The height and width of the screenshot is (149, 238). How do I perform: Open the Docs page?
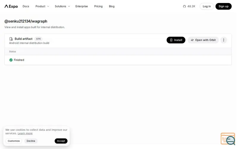click(x=26, y=6)
